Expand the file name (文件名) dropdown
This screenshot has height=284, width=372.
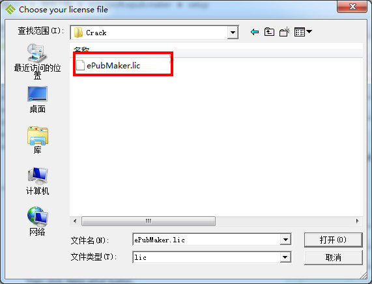[x=285, y=240]
